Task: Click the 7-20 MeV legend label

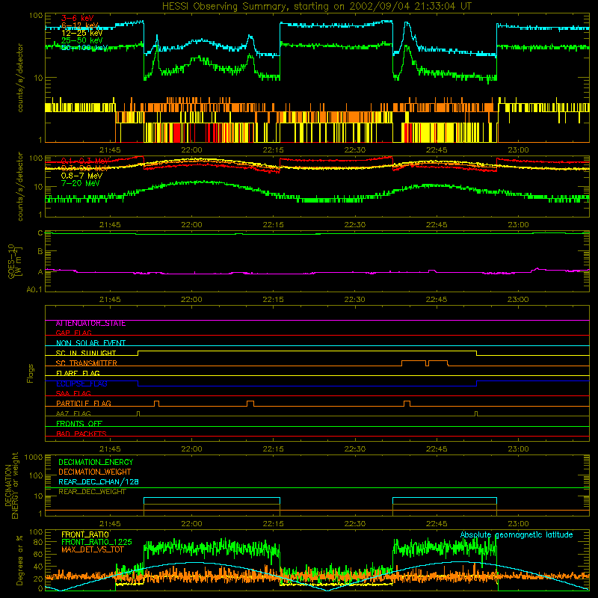Action: (x=80, y=183)
